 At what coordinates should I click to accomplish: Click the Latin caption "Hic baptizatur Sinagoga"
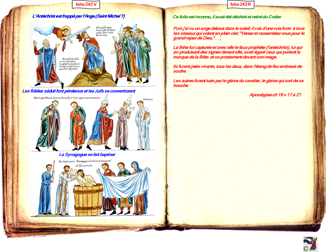pos(85,163)
